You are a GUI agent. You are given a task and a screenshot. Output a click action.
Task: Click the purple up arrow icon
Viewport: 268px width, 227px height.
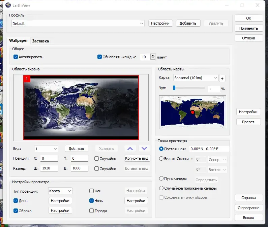point(130,149)
